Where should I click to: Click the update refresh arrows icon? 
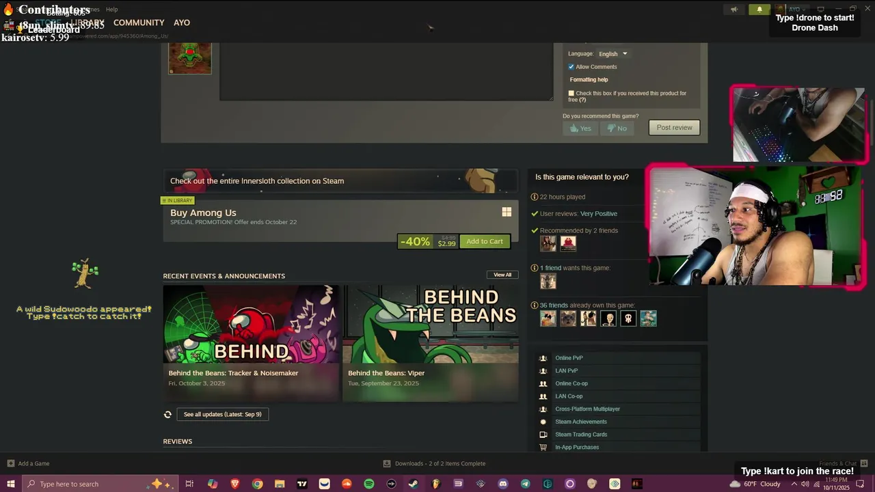(167, 414)
